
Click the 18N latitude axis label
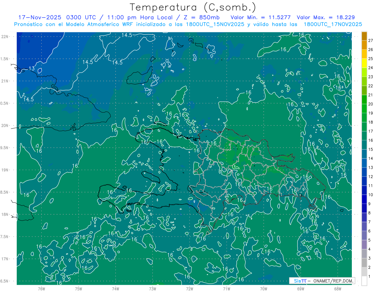[x=5, y=214]
